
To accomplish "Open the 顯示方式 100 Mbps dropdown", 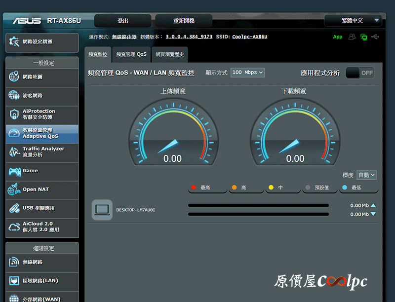I will pos(247,73).
